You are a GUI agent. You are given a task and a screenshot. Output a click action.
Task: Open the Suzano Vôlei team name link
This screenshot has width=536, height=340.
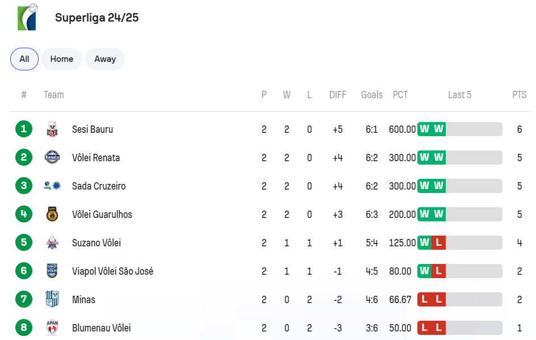point(97,243)
